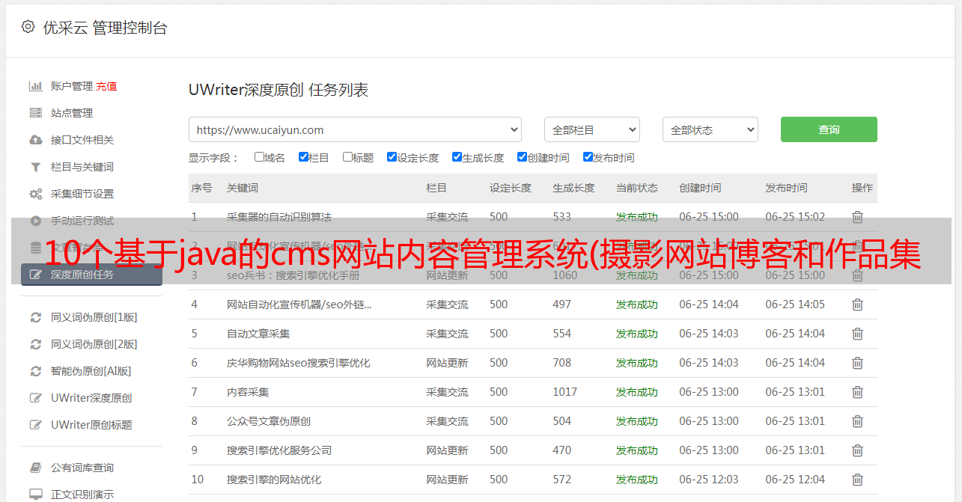Delete row 6 庆华购物网站seo搜索引擎优化

coord(858,363)
